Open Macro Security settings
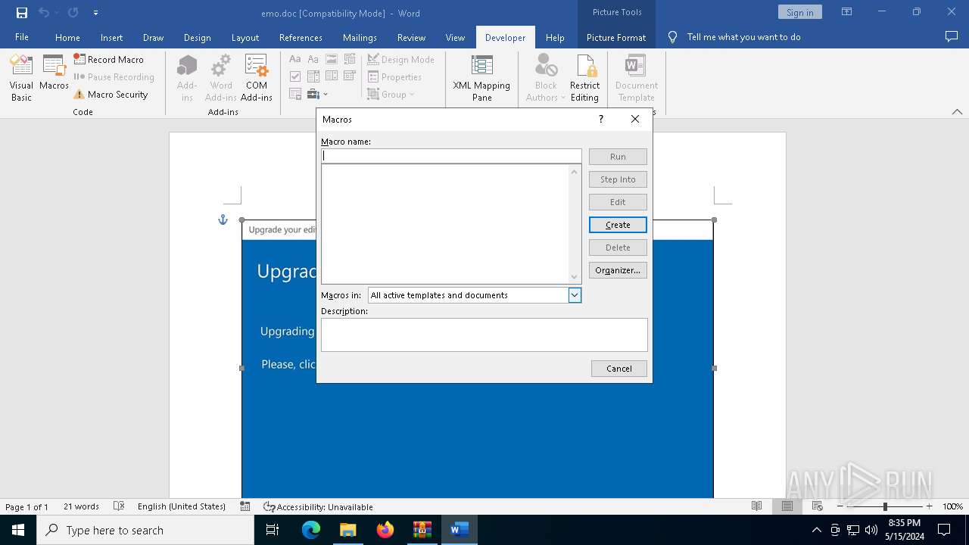 111,95
